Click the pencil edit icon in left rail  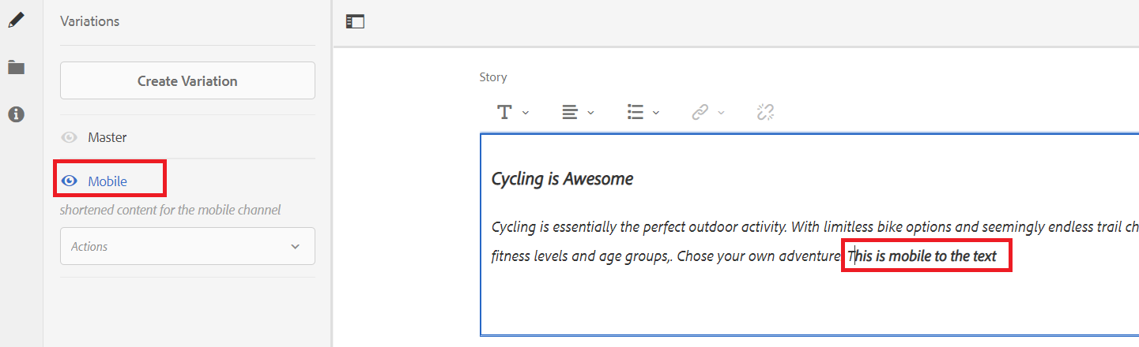click(16, 21)
